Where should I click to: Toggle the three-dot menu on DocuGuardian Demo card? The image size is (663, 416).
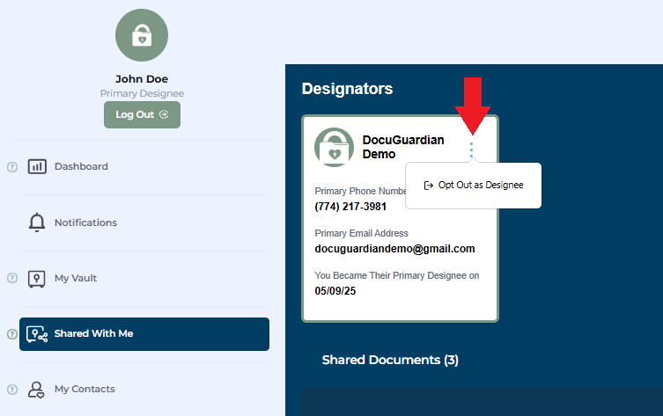pyautogui.click(x=471, y=150)
